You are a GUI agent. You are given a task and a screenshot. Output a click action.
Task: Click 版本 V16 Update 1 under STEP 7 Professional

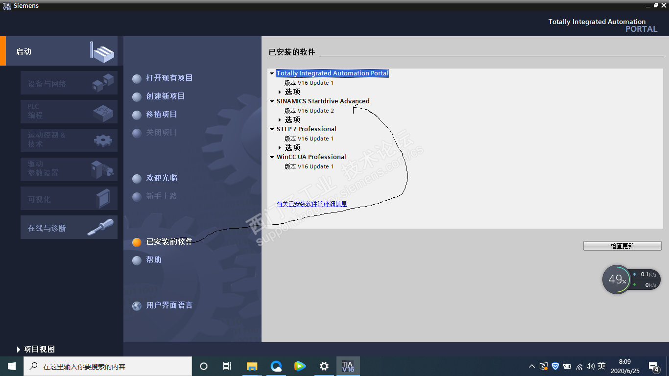[x=309, y=139]
